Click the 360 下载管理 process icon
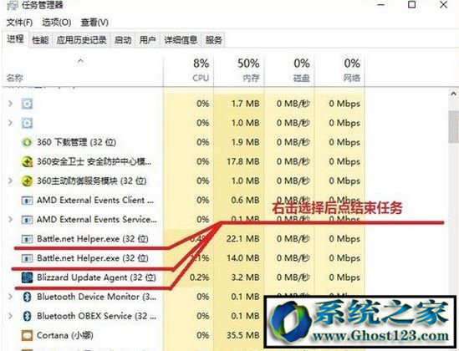The height and width of the screenshot is (351, 459). pyautogui.click(x=27, y=142)
